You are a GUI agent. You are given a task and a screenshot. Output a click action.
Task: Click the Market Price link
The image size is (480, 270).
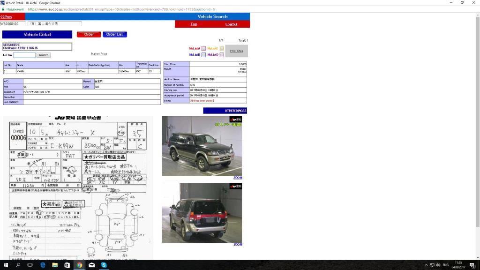pyautogui.click(x=99, y=54)
